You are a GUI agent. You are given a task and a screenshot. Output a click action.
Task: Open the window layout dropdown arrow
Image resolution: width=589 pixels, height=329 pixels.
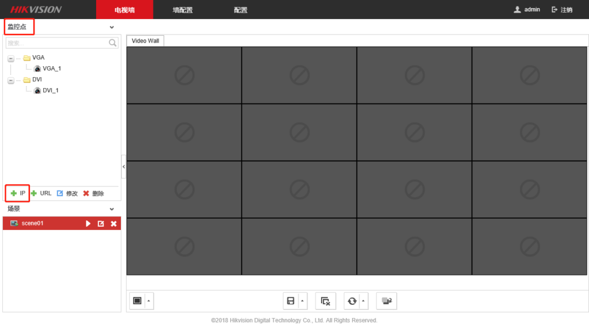tap(149, 301)
